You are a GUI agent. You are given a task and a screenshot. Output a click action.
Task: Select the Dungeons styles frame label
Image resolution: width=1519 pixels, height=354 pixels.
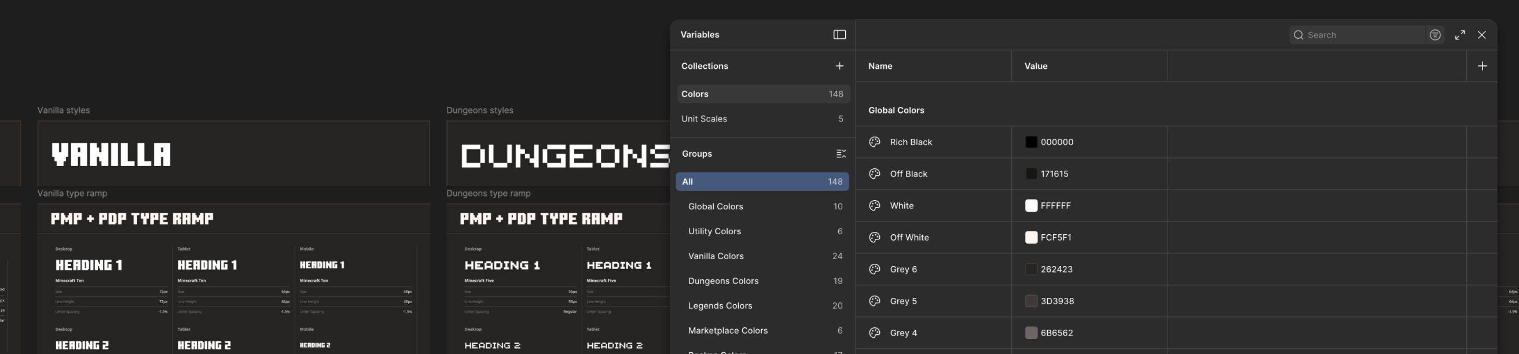(479, 110)
